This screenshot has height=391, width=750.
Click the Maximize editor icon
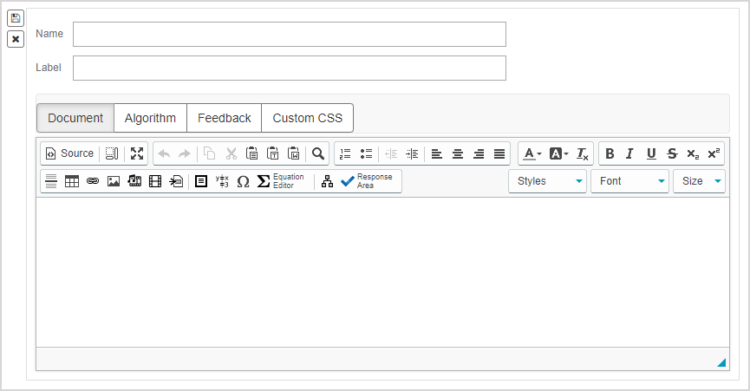(x=137, y=153)
